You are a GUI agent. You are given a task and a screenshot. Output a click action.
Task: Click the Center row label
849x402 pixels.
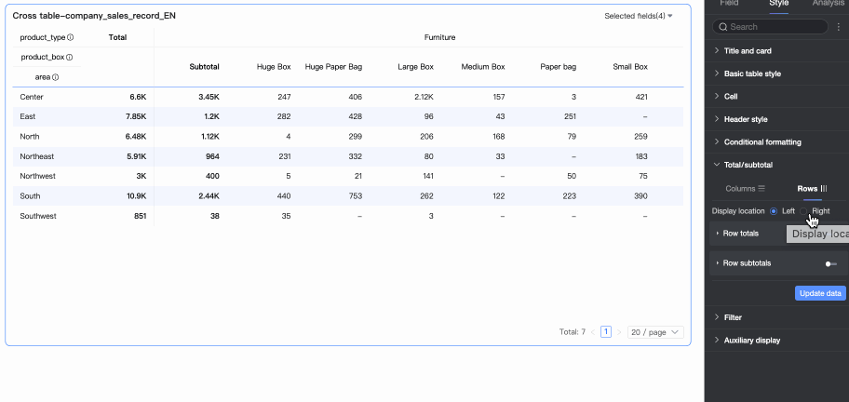(x=32, y=97)
